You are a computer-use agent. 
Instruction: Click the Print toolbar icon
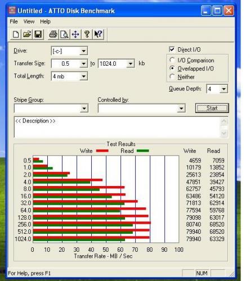pos(53,34)
